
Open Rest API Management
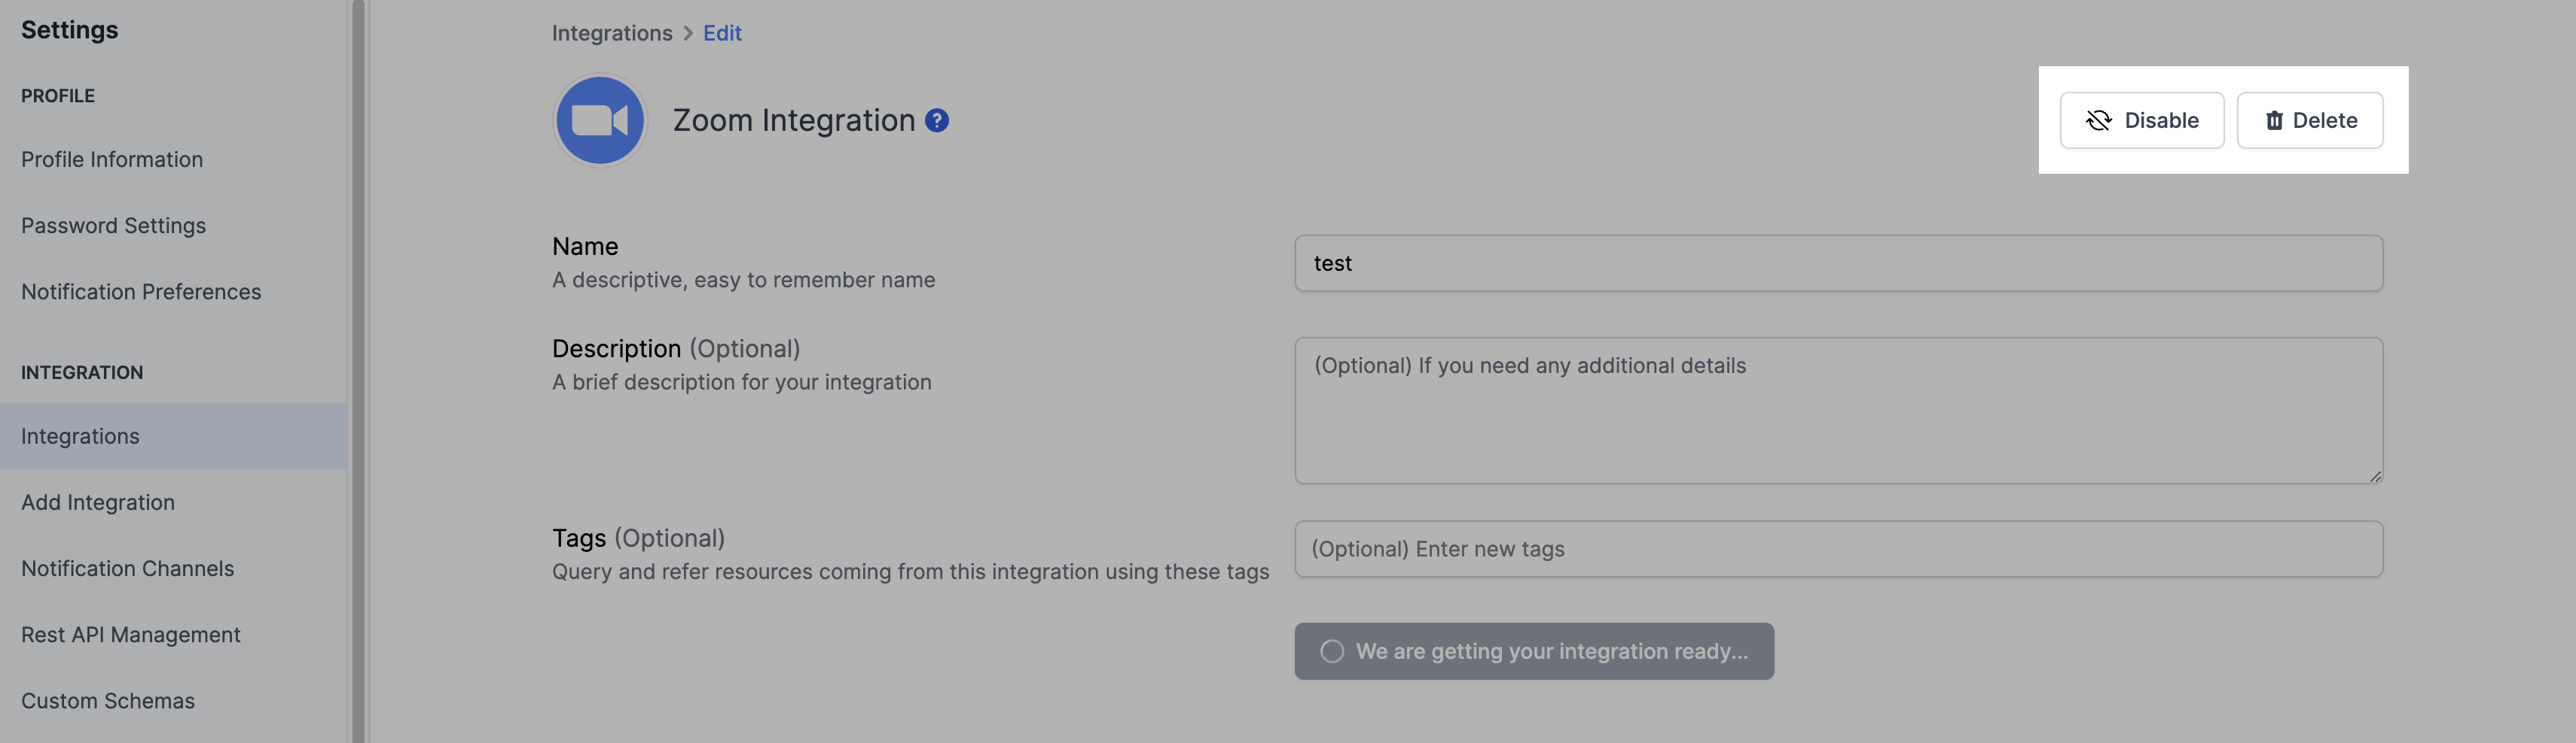(130, 635)
